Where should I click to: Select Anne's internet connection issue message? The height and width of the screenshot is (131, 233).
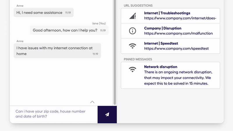pyautogui.click(x=57, y=51)
